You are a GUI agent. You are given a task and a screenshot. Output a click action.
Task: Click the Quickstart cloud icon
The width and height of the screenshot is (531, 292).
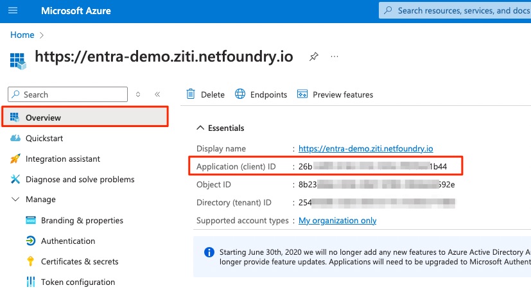tap(15, 138)
